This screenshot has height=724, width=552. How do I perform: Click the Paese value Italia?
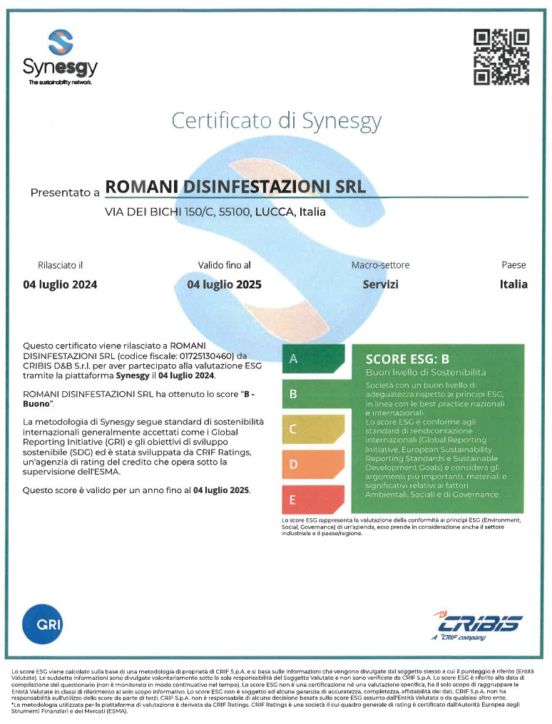pyautogui.click(x=513, y=284)
